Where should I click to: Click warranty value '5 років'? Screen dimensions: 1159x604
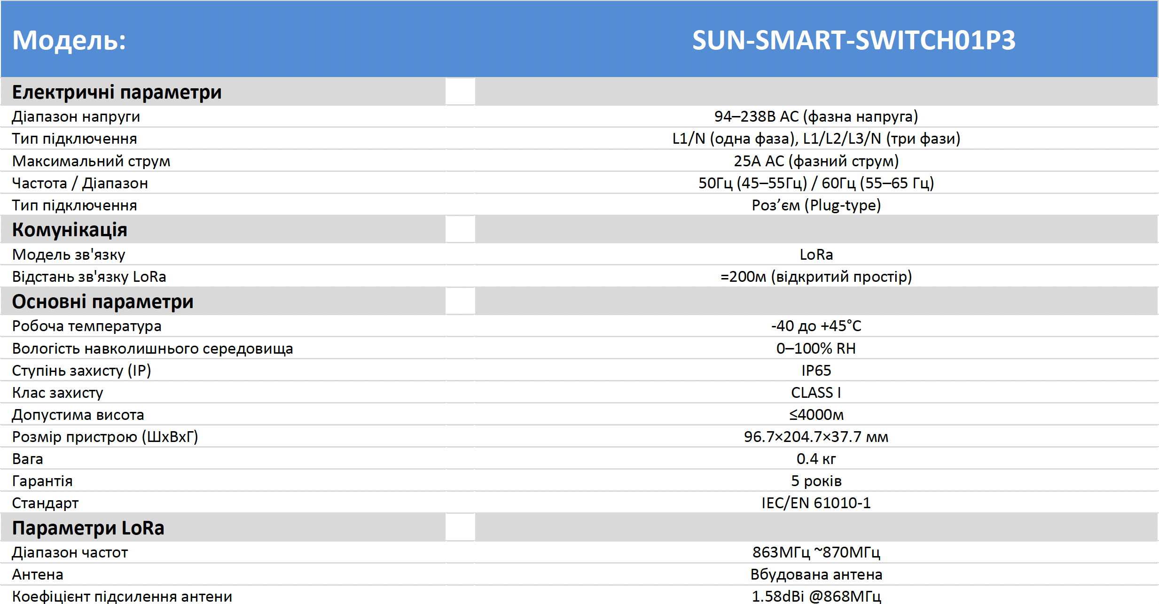[x=816, y=481]
